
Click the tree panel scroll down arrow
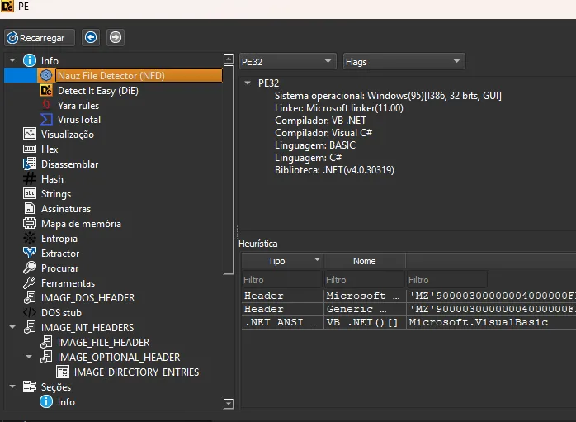(x=229, y=404)
